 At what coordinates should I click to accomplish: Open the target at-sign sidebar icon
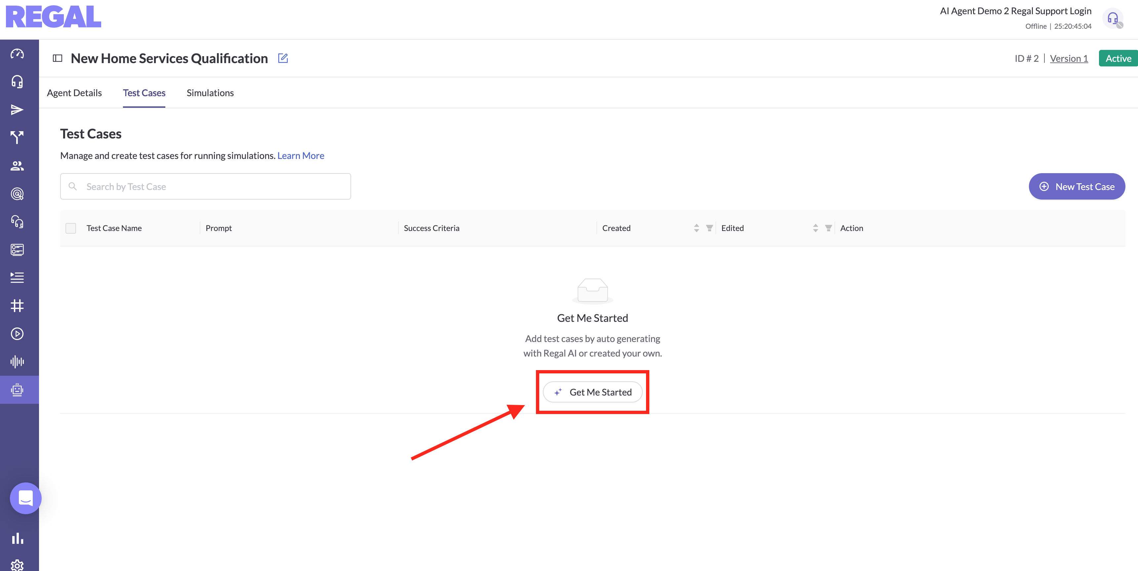(x=17, y=194)
